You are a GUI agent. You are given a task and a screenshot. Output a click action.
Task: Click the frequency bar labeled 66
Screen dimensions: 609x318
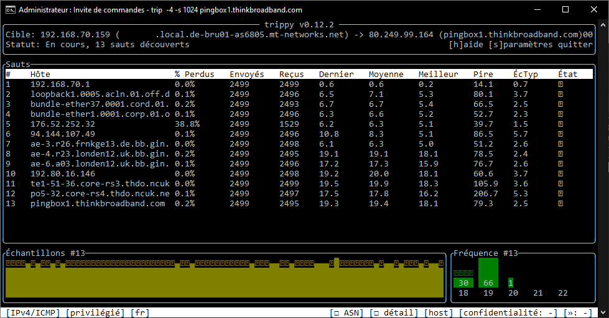[488, 273]
